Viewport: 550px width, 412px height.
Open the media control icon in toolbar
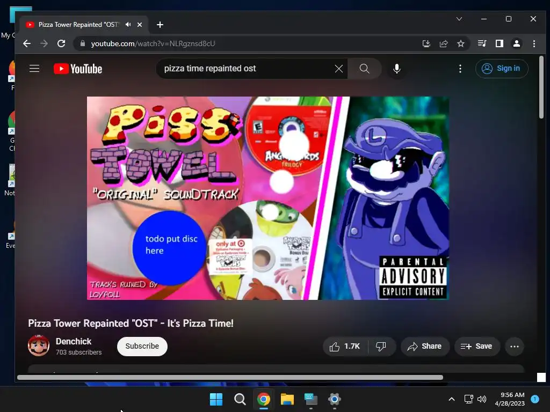tap(482, 43)
